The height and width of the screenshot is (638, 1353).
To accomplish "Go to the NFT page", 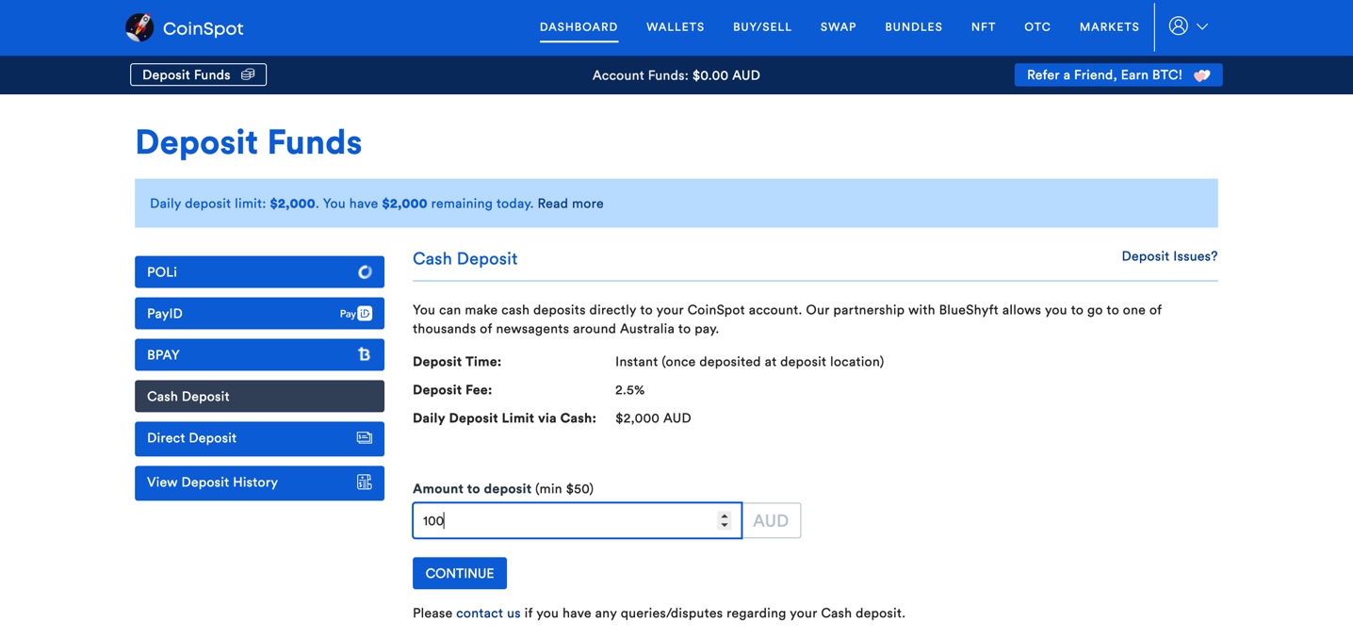I will (984, 27).
